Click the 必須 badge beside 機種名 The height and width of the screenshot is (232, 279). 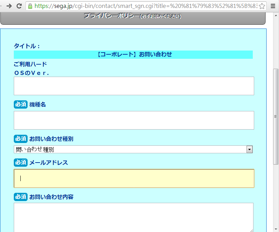coord(20,104)
